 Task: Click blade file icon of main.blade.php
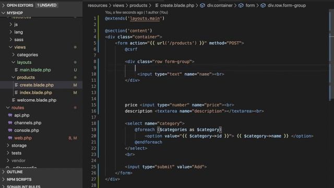coord(16,70)
